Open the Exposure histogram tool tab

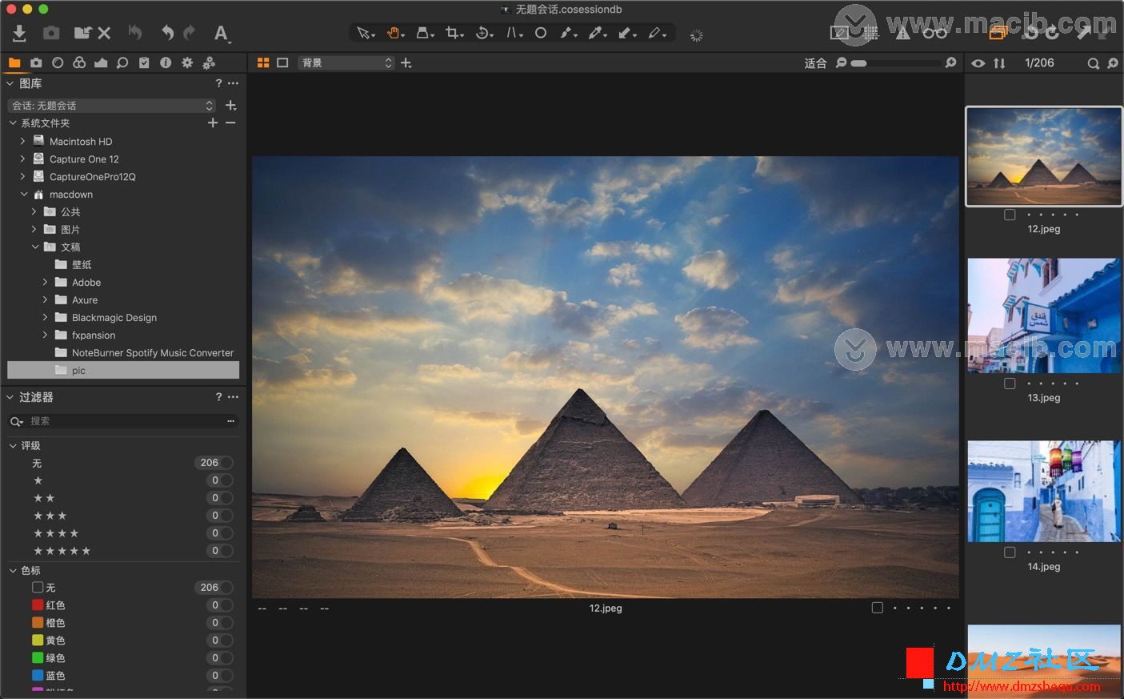(x=101, y=62)
